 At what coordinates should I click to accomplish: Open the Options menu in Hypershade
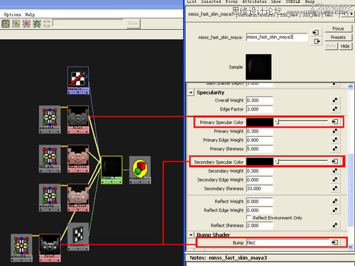pyautogui.click(x=12, y=15)
